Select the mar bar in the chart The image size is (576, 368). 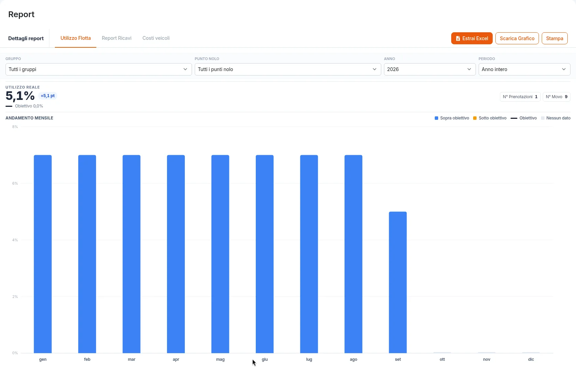click(132, 254)
